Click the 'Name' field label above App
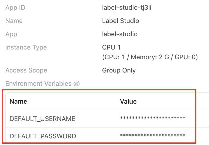The height and width of the screenshot is (145, 209). 14,21
